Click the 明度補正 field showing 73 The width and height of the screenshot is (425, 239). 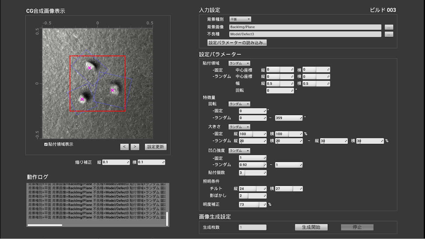[253, 204]
